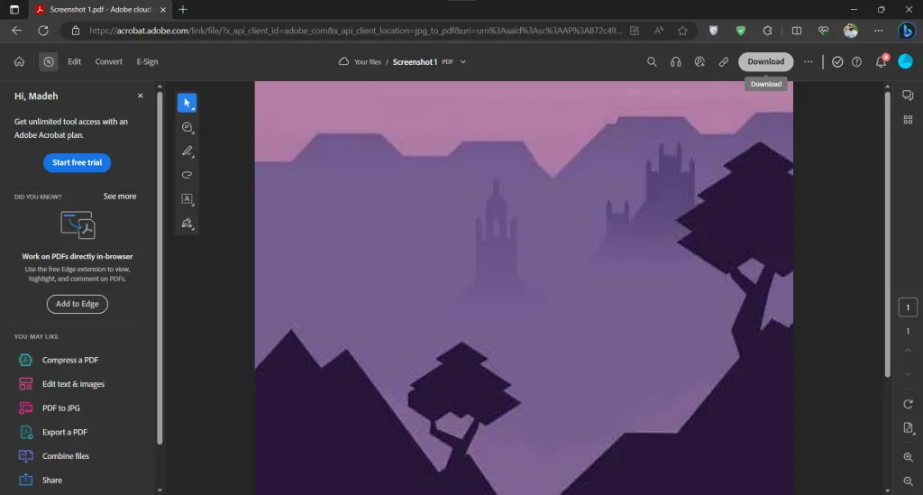Select Compress a PDF tool
Image resolution: width=923 pixels, height=495 pixels.
tap(70, 360)
